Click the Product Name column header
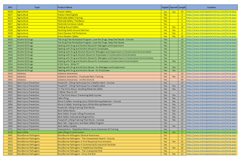 point(109,7)
